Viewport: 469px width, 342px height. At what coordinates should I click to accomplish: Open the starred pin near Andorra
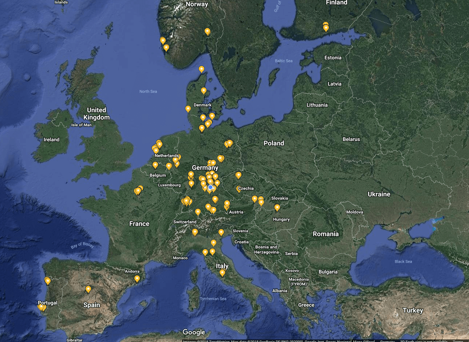coord(137,279)
